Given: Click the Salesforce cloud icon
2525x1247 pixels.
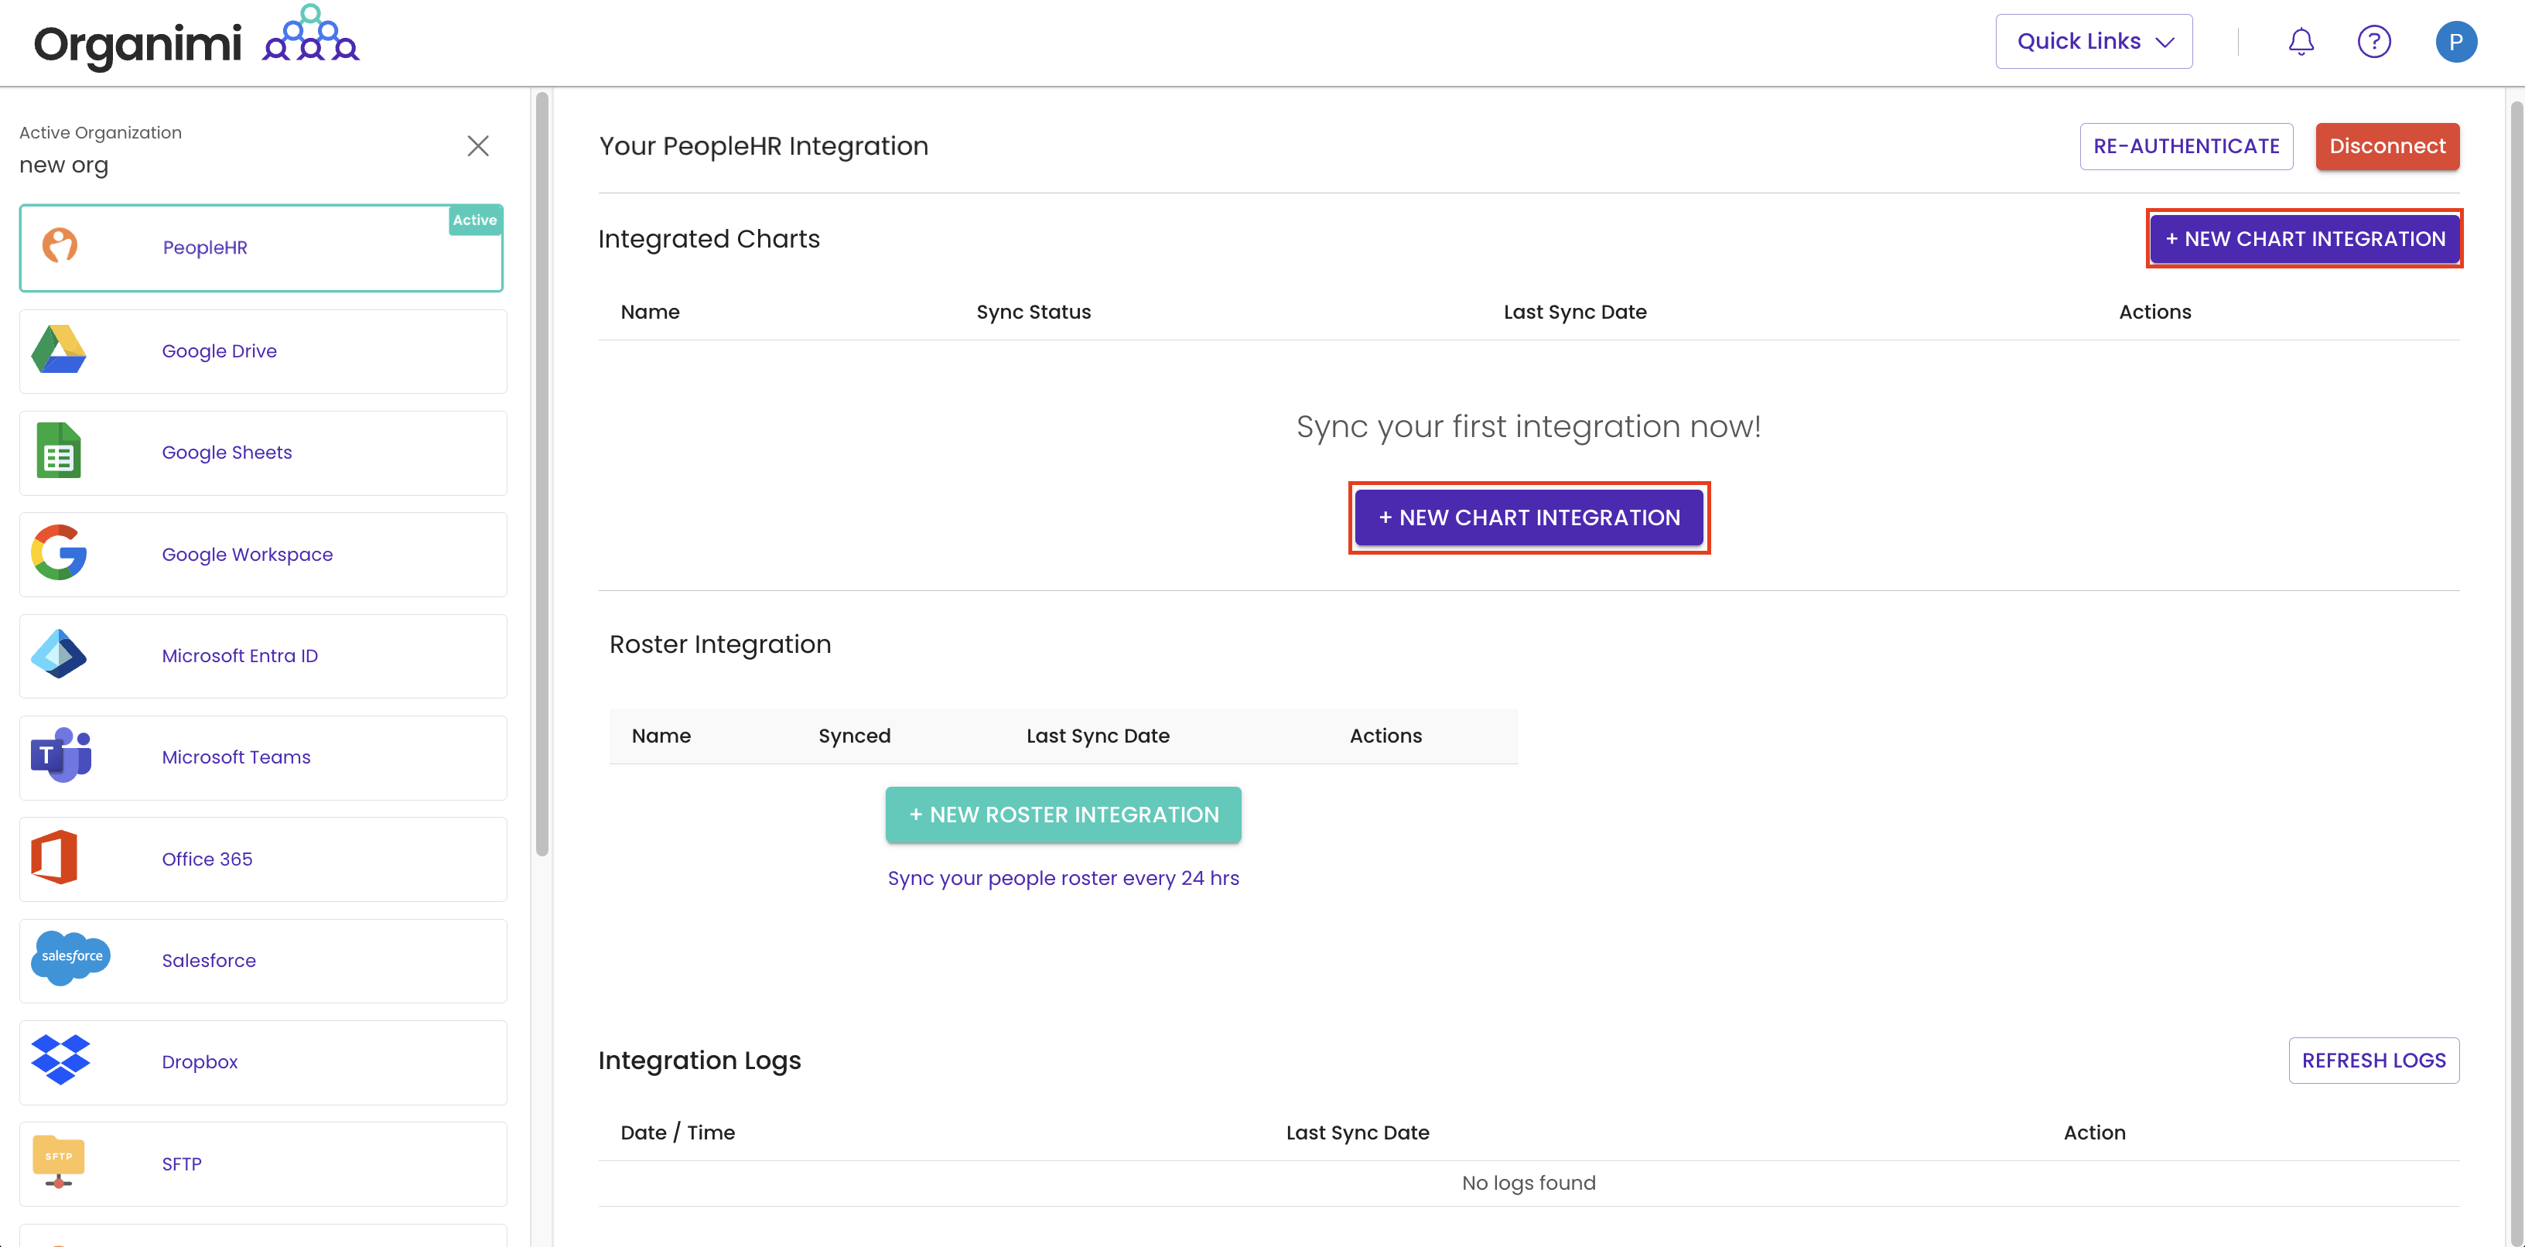Looking at the screenshot, I should tap(70, 958).
